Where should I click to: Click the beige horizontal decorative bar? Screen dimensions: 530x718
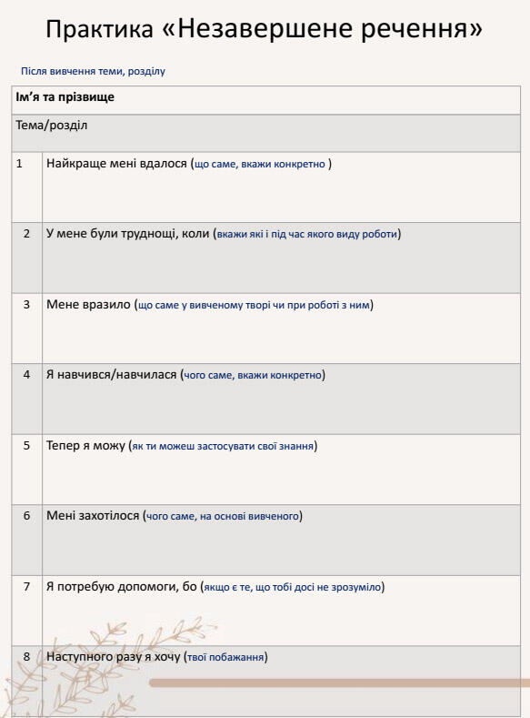coord(339,683)
